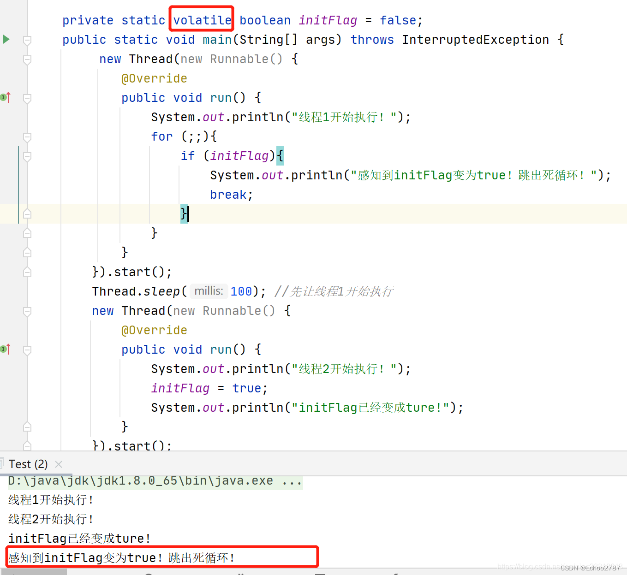Click the volatile keyword in field declaration

(202, 20)
